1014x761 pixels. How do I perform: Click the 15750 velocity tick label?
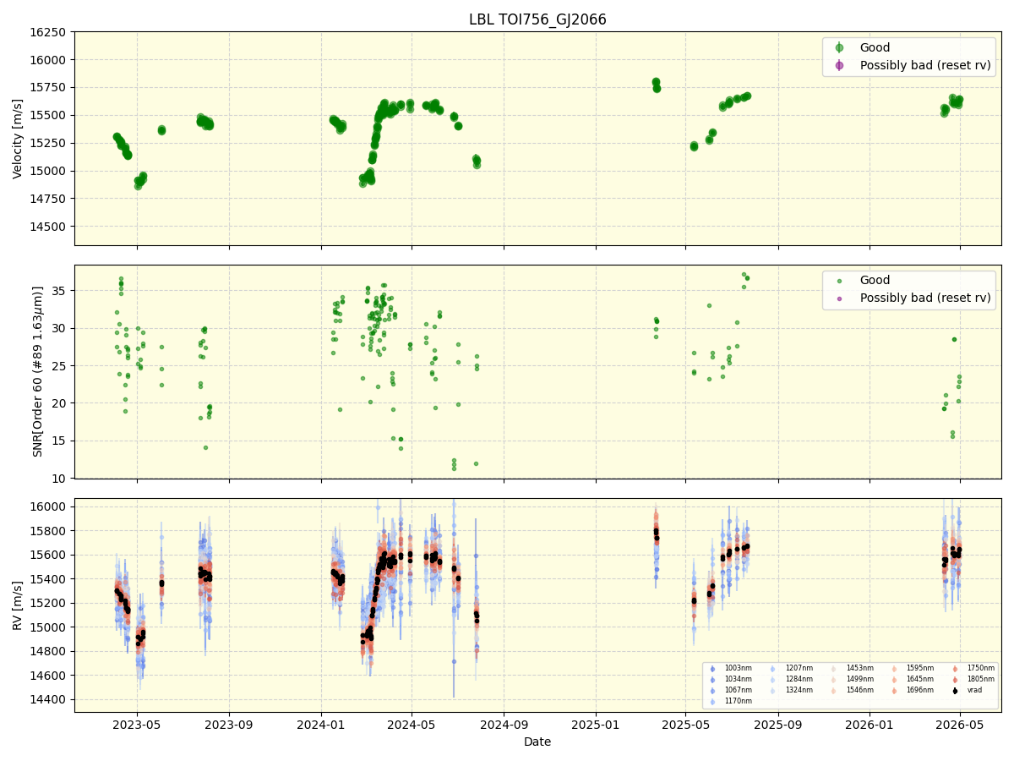tap(48, 87)
